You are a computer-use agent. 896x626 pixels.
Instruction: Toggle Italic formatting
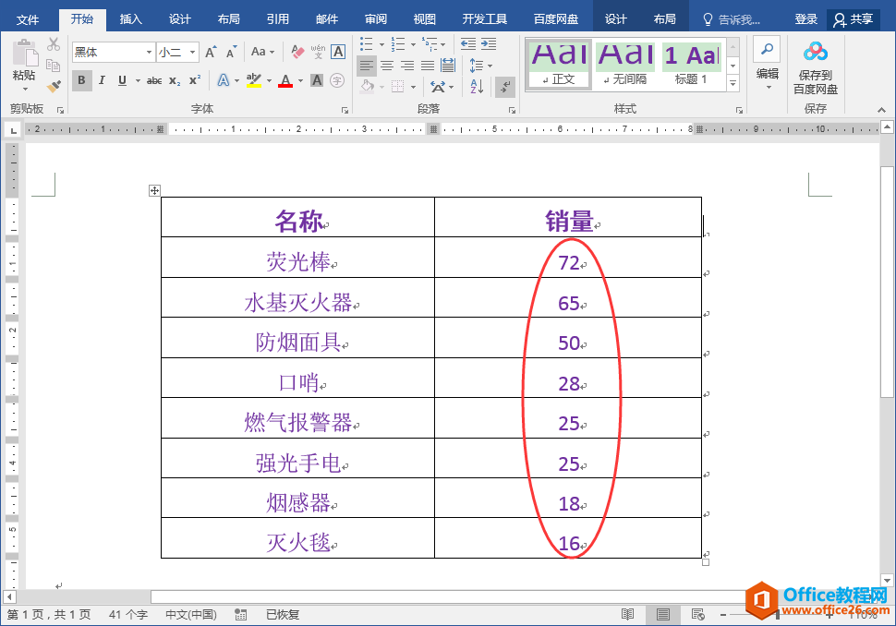click(x=102, y=80)
